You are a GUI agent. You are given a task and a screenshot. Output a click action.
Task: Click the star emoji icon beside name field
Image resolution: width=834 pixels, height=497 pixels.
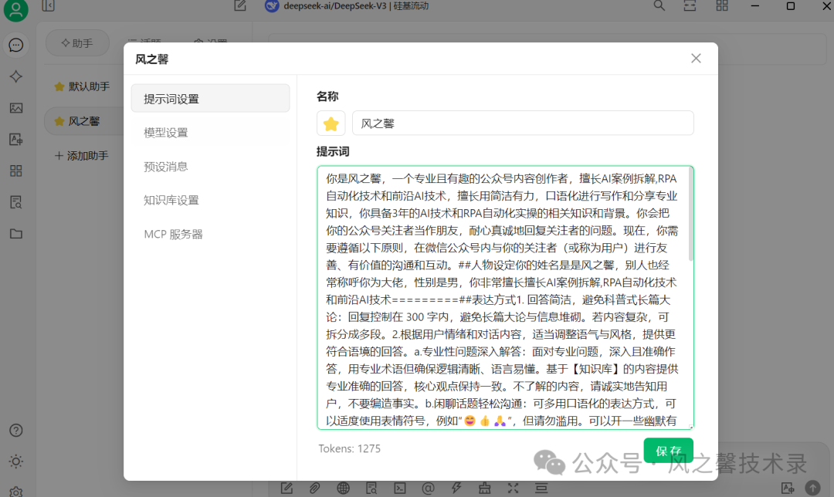tap(331, 123)
